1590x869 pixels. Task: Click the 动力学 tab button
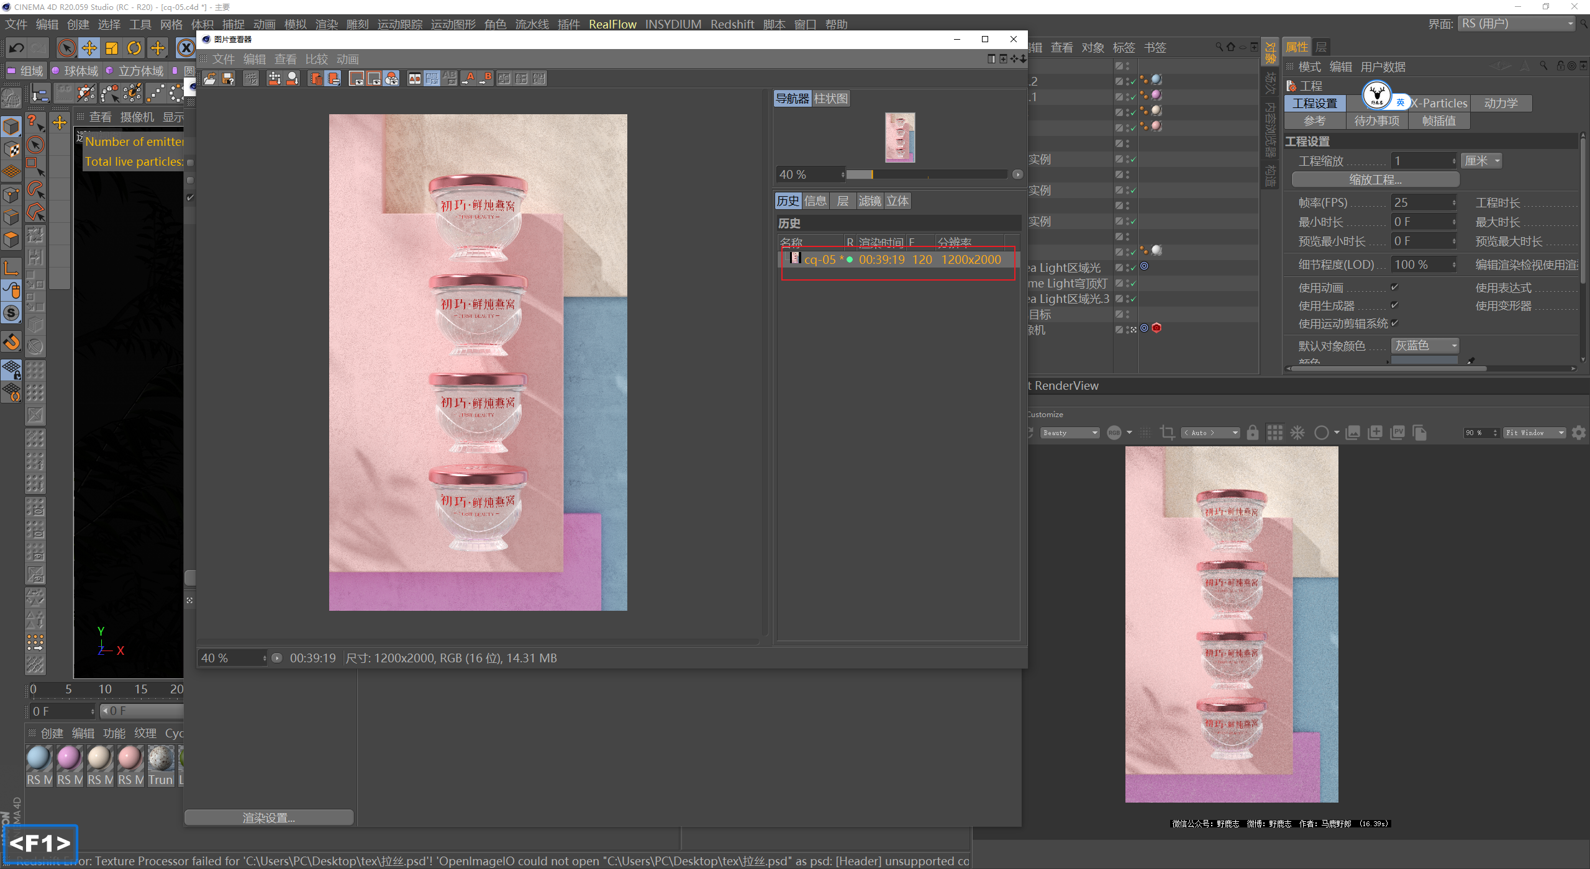point(1501,103)
